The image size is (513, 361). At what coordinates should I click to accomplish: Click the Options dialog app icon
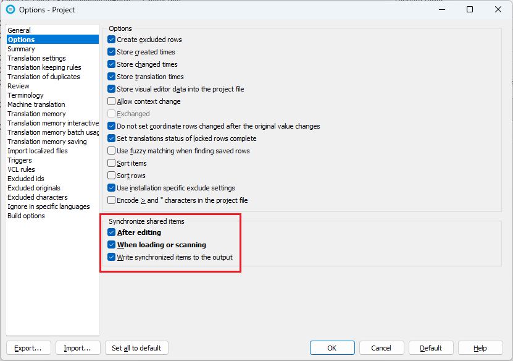click(x=10, y=9)
